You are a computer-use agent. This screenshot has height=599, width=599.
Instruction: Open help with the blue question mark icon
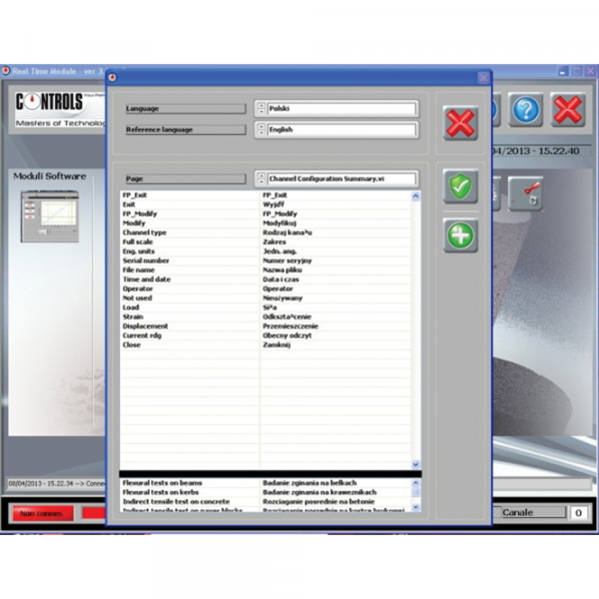coord(526,109)
